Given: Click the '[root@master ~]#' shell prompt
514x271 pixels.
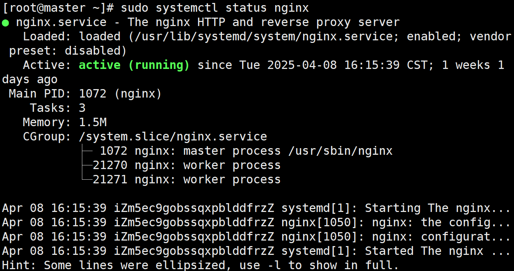Looking at the screenshot, I should tap(58, 8).
